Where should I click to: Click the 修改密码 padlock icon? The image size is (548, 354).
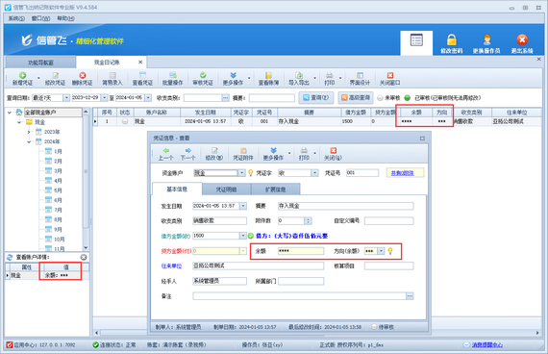452,39
